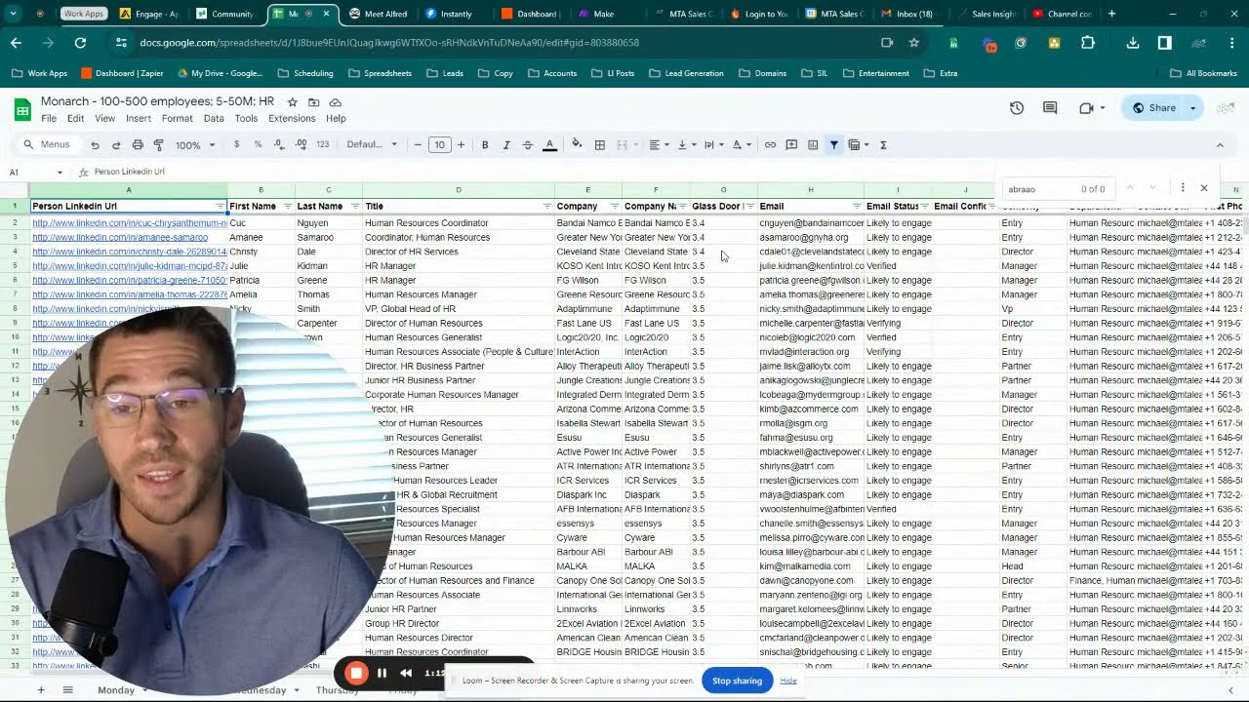
Task: Collapse the toolbar using the top-right chevron
Action: (x=1220, y=144)
